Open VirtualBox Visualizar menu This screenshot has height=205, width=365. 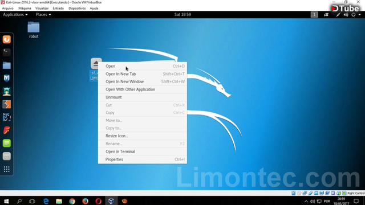[x=42, y=8]
